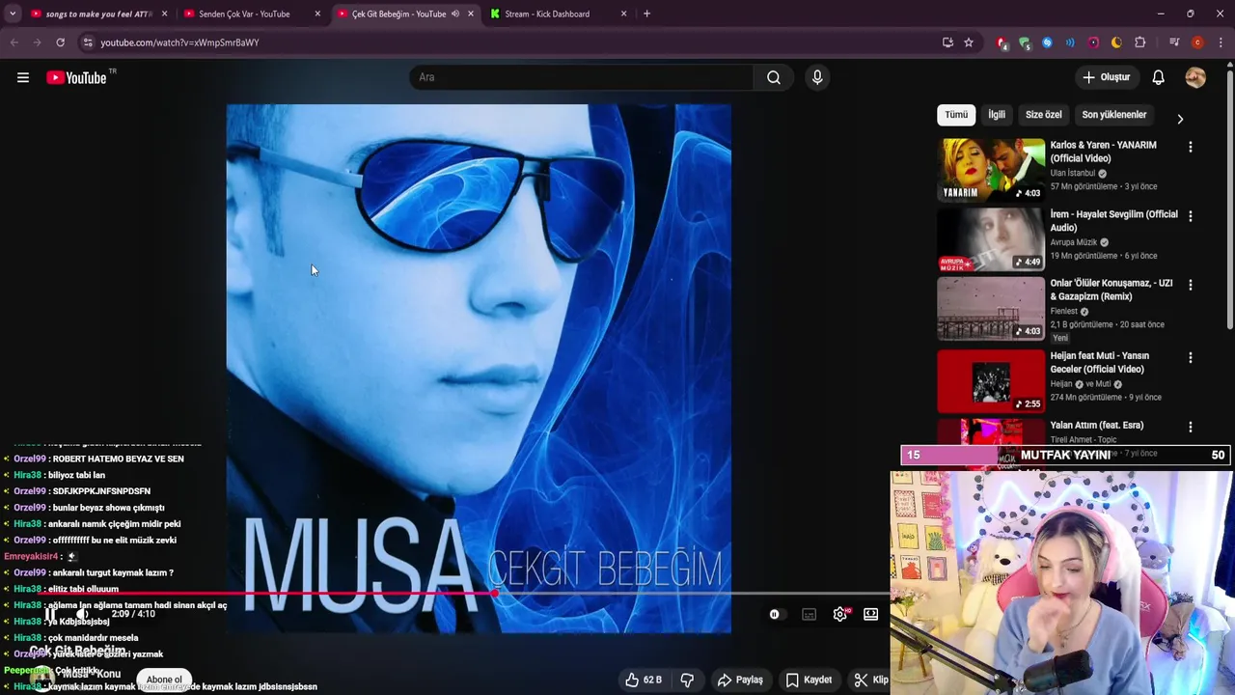Click the Oluştur create button

tap(1106, 77)
